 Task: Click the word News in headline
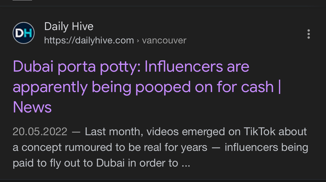tap(32, 107)
